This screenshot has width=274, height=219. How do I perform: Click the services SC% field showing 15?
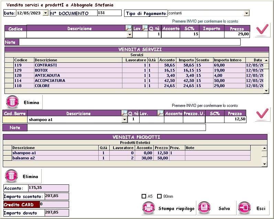click(189, 34)
